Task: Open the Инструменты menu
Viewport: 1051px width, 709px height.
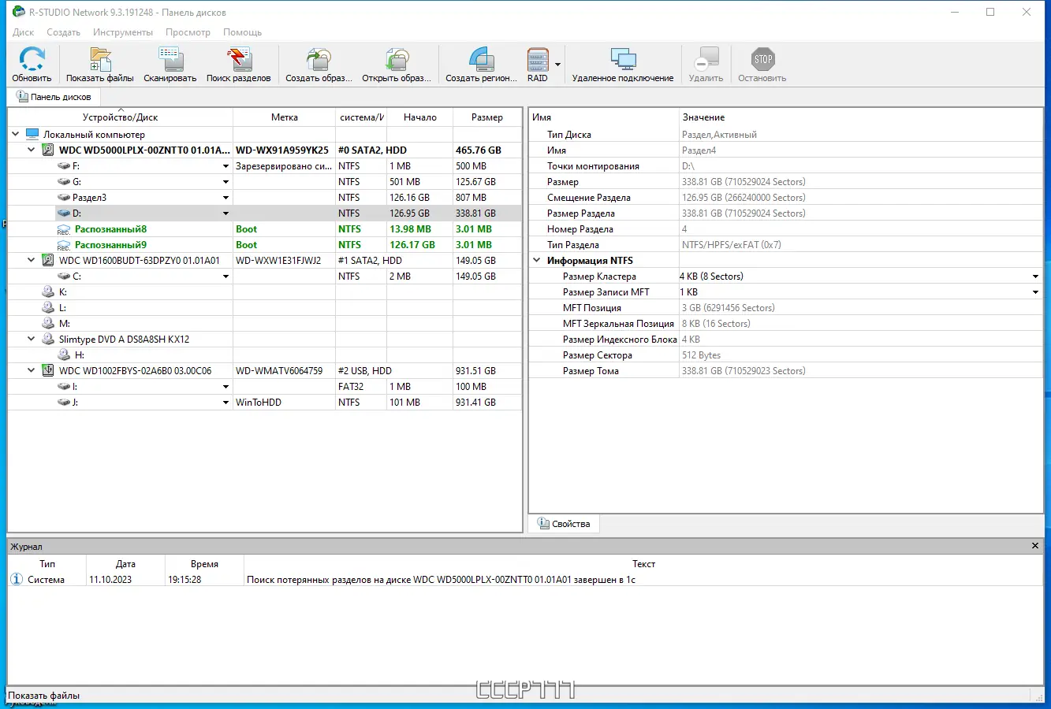Action: (123, 32)
